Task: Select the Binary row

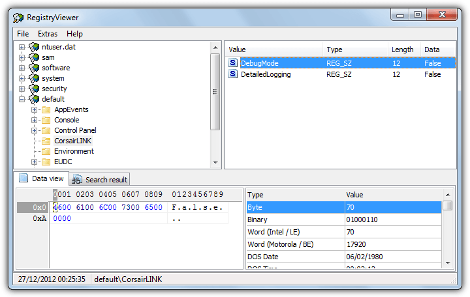Action: point(344,219)
